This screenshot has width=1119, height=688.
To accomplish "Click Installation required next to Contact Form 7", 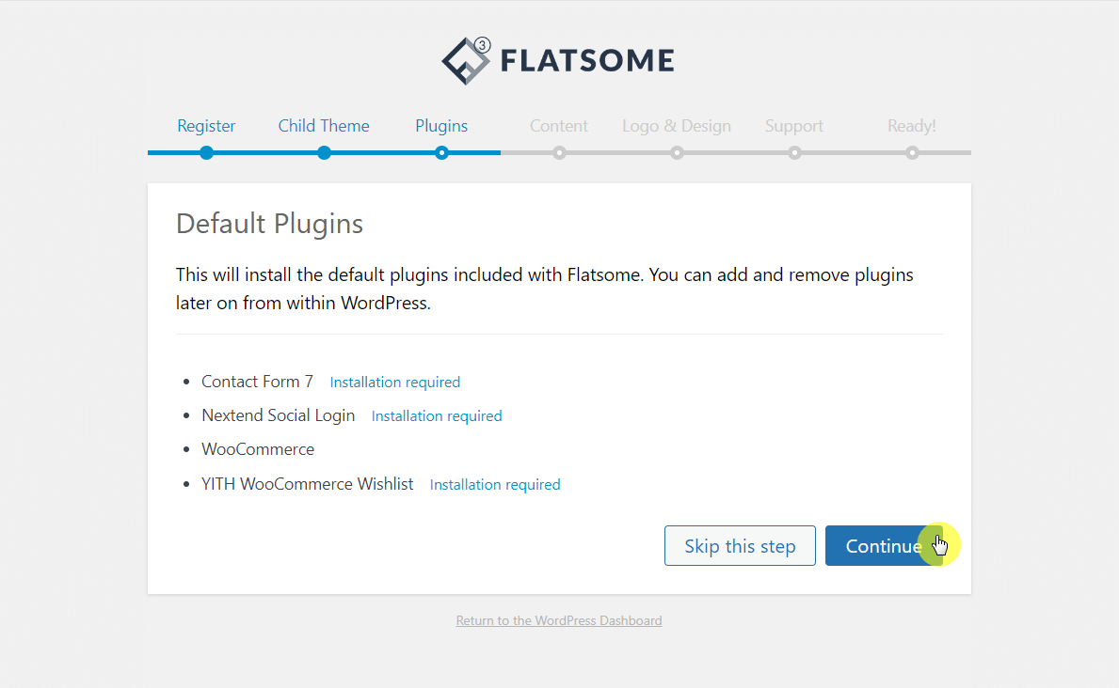I will tap(395, 383).
